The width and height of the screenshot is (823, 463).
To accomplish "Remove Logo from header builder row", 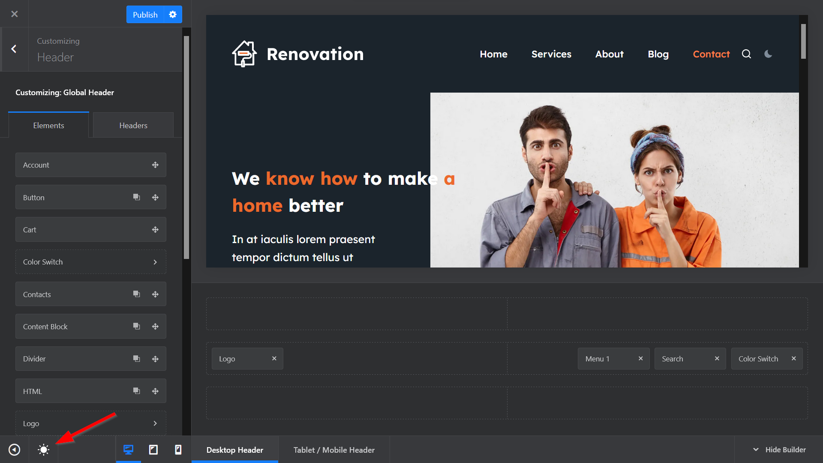I will 274,358.
